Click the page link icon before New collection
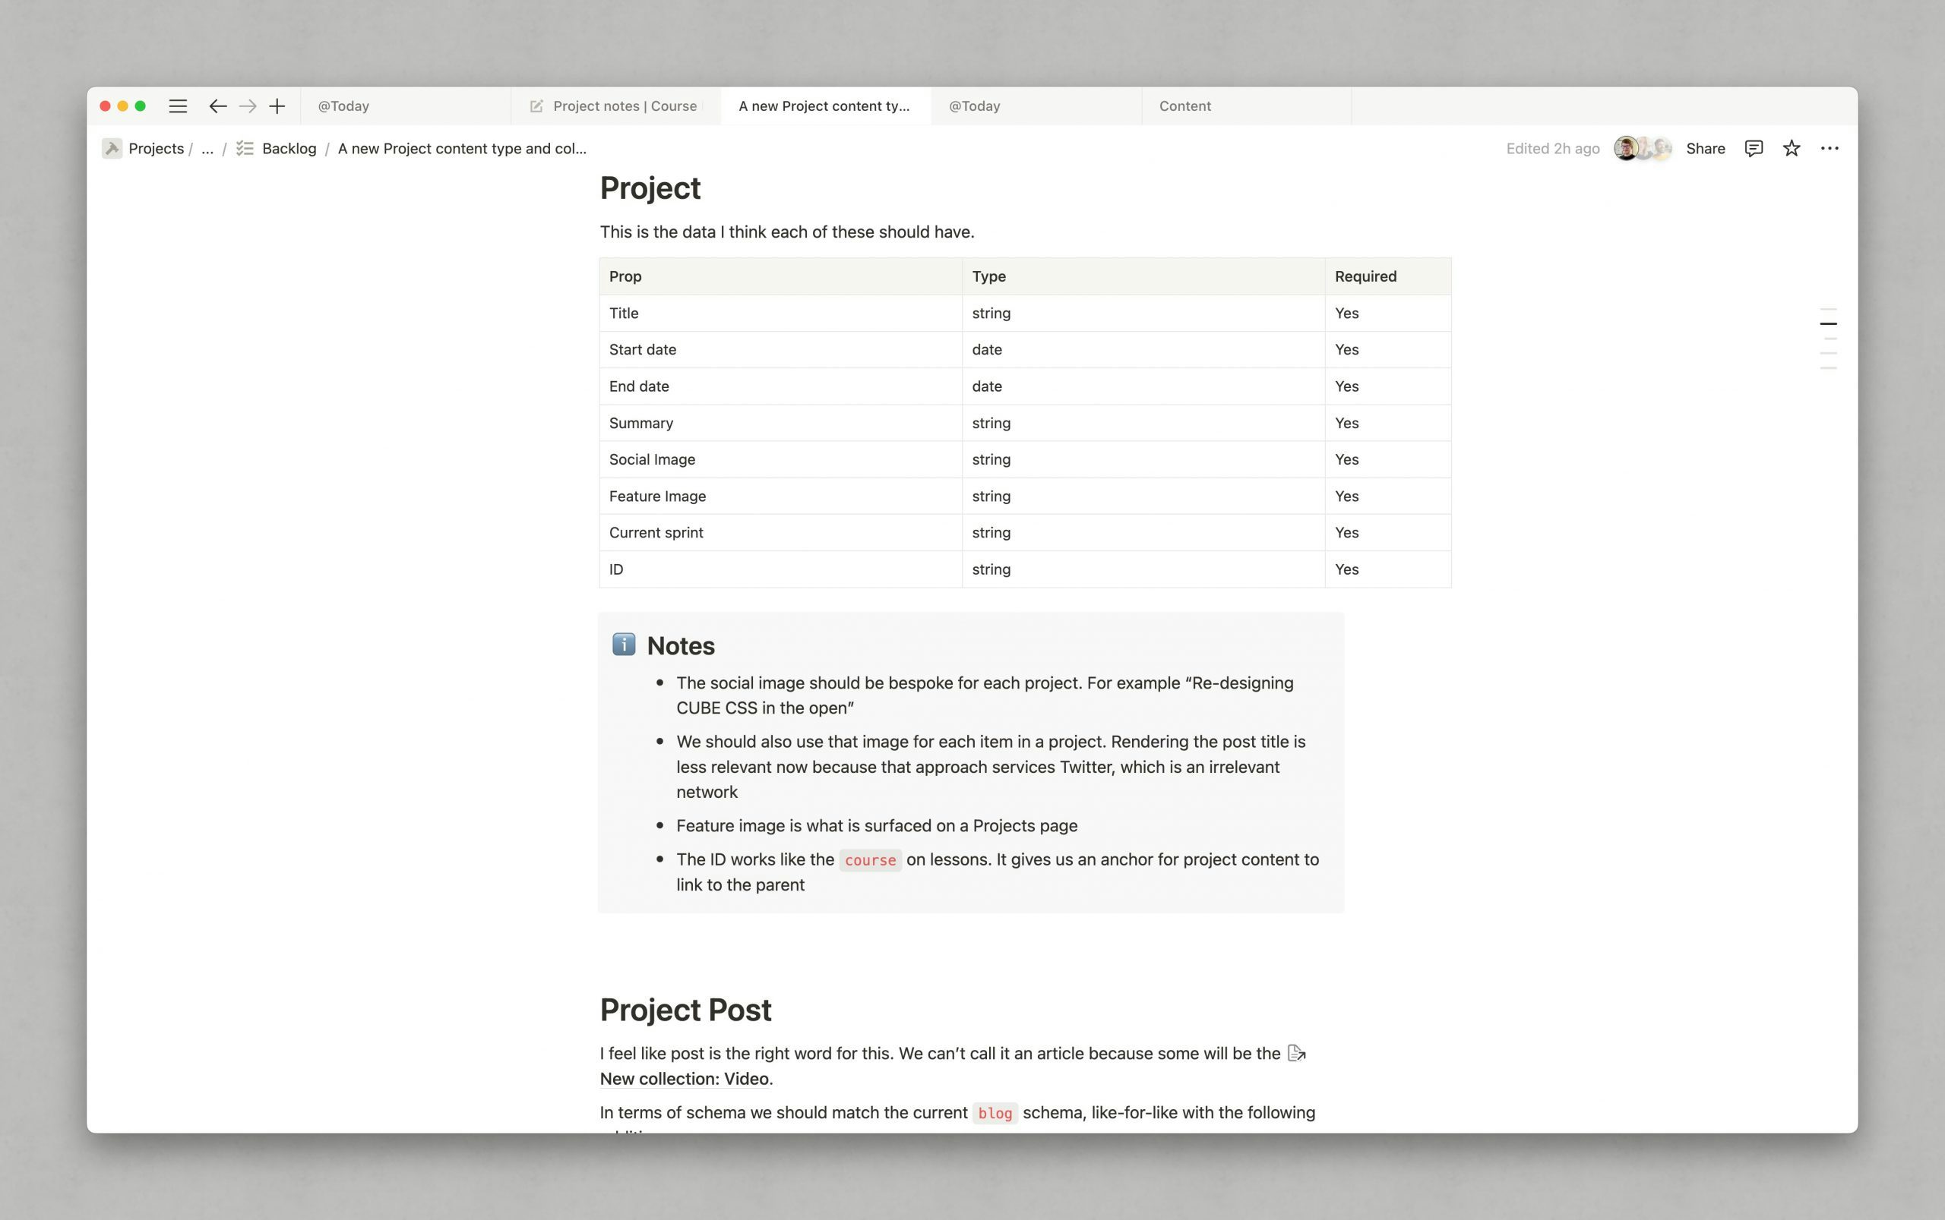The image size is (1945, 1220). click(1296, 1053)
